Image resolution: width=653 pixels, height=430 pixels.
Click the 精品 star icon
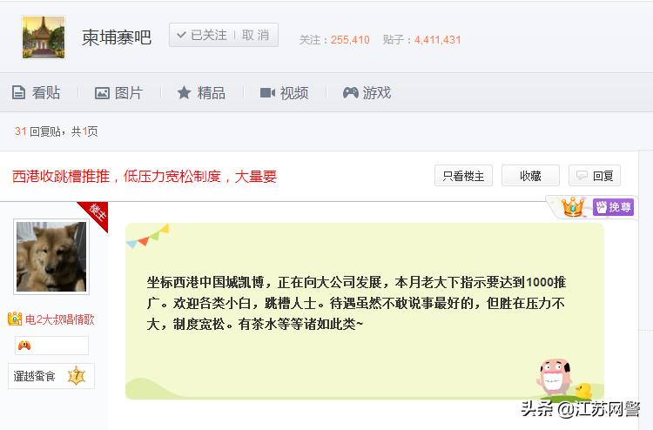(x=184, y=92)
